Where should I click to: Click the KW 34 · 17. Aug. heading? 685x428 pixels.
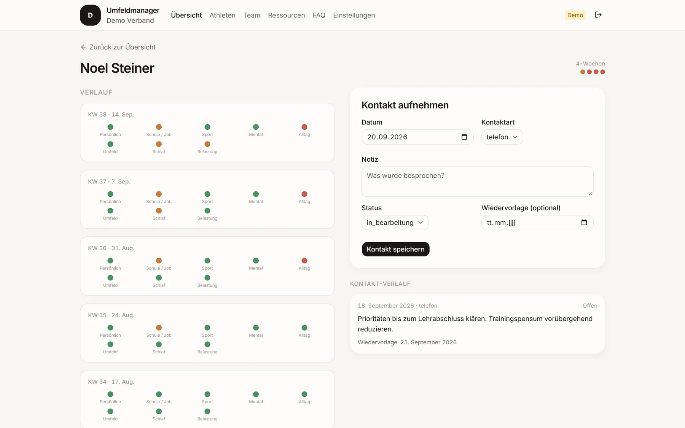click(x=111, y=382)
